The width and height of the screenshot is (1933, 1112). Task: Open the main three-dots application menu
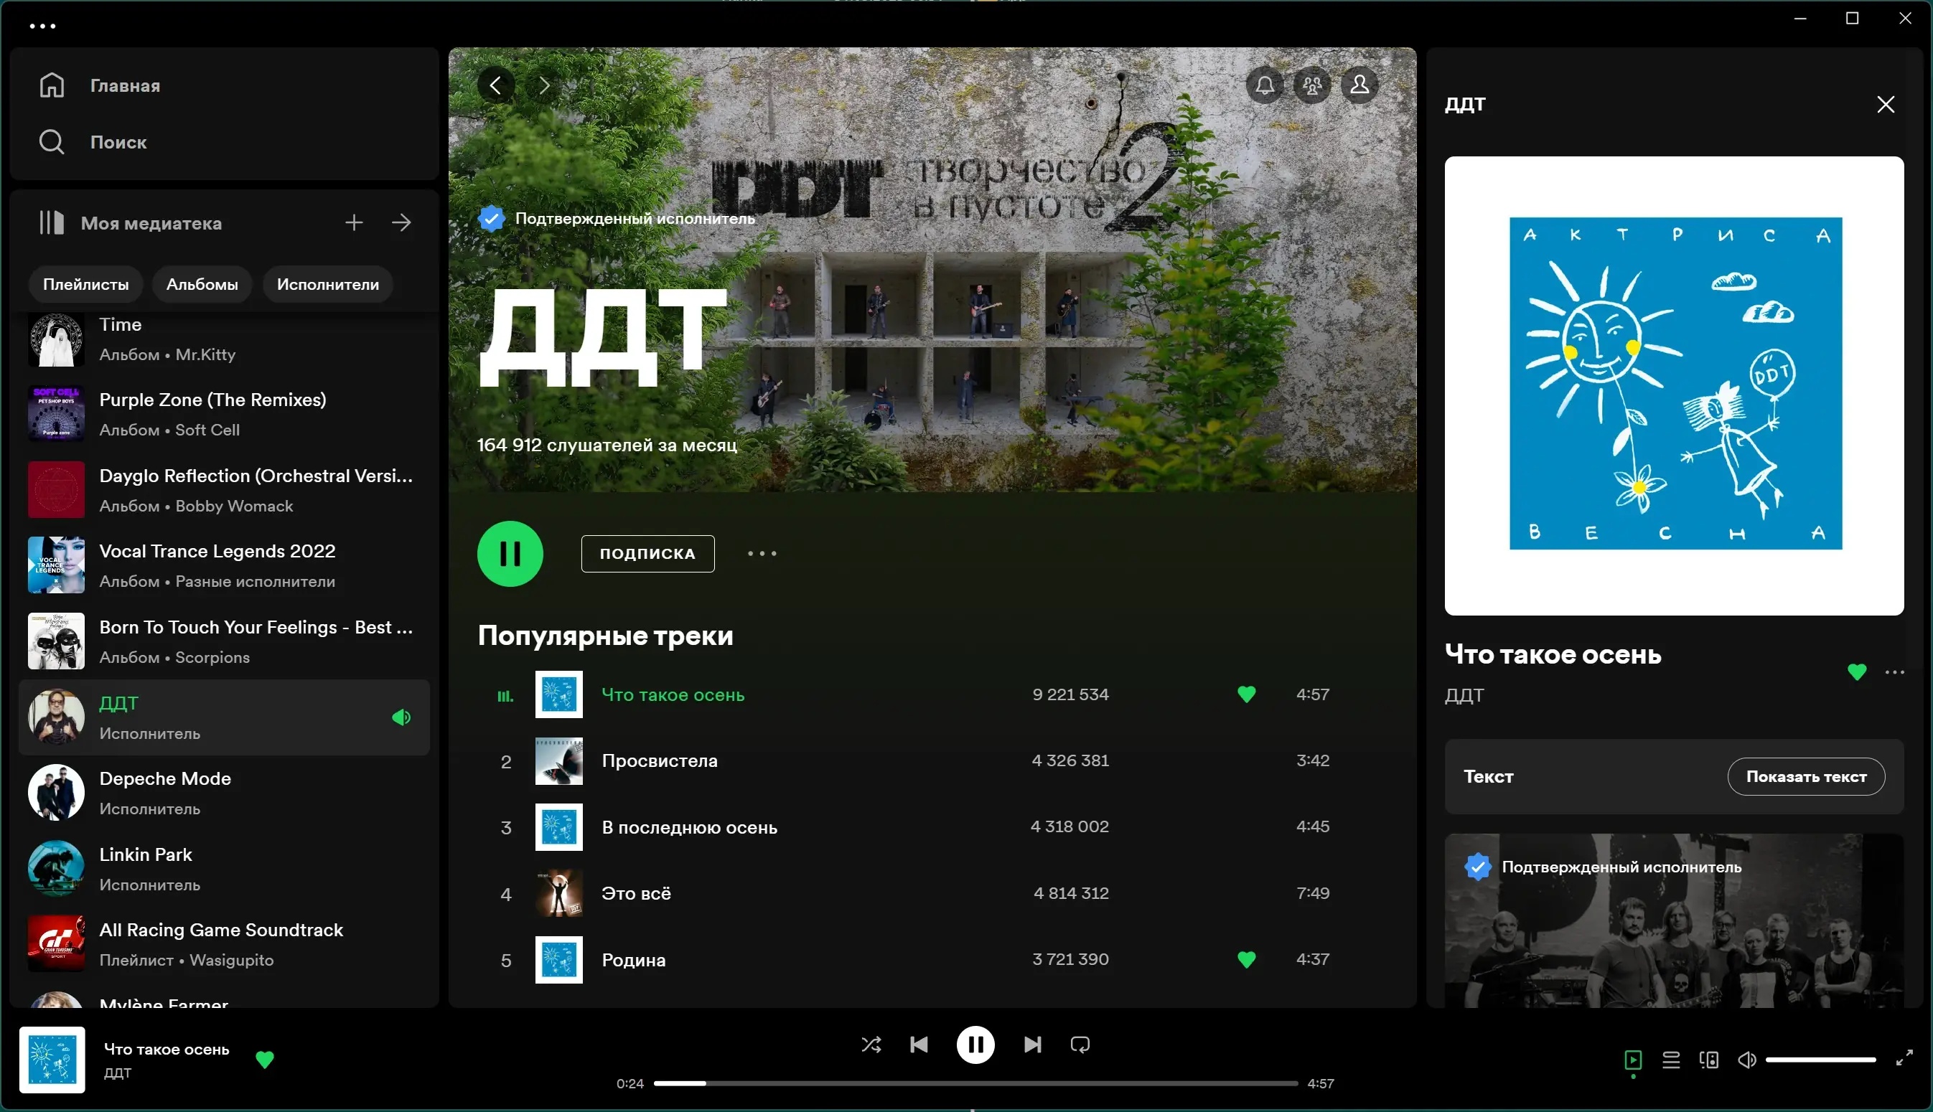(42, 26)
